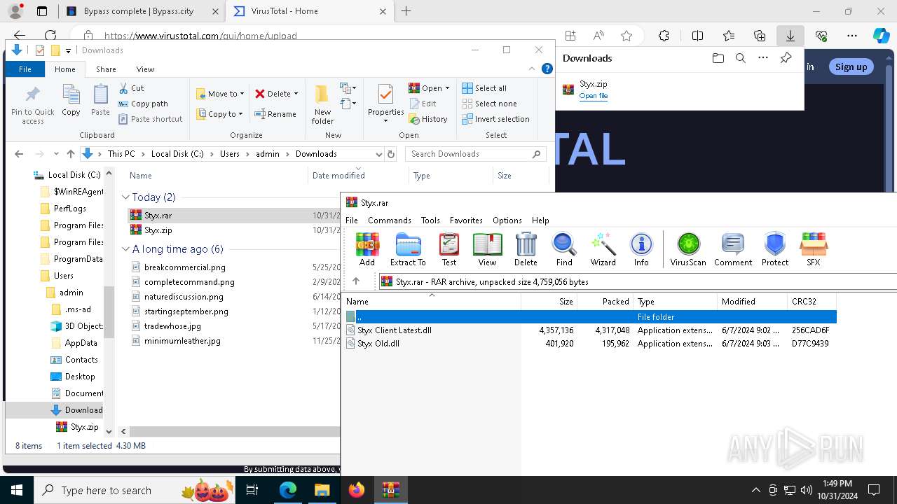897x504 pixels.
Task: Click the Sign up button on VirusTotal
Action: [x=851, y=66]
